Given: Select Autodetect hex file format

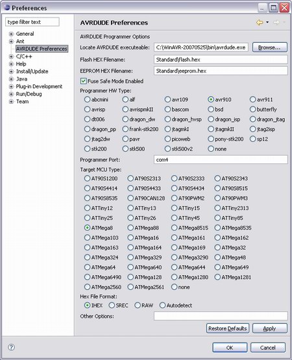Looking at the screenshot, I should (162, 306).
